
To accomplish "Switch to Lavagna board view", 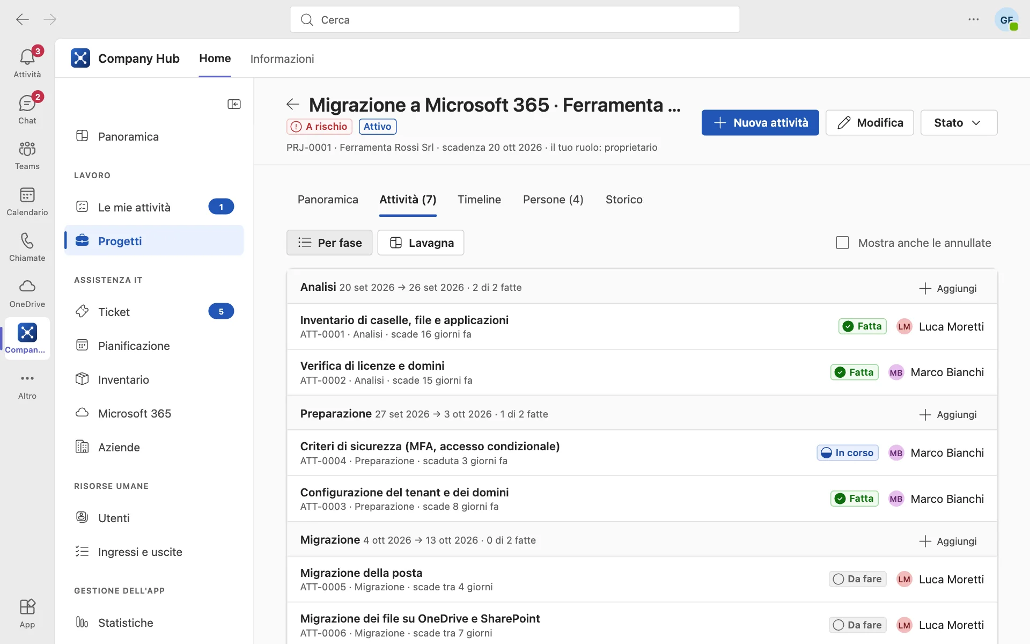I will click(x=421, y=243).
